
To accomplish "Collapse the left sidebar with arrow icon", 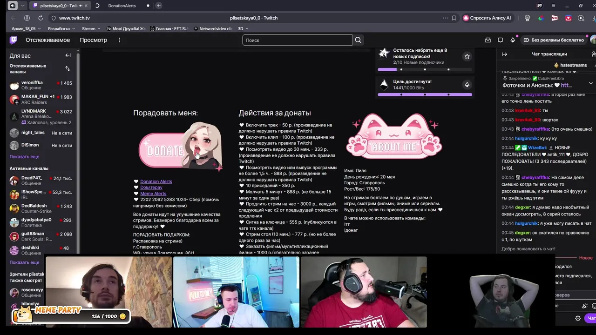I will coord(68,55).
